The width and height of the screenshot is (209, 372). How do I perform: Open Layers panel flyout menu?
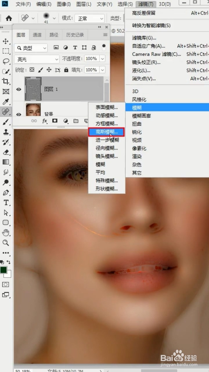click(x=105, y=35)
